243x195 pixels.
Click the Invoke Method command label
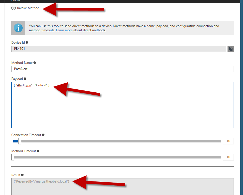pyautogui.click(x=28, y=8)
